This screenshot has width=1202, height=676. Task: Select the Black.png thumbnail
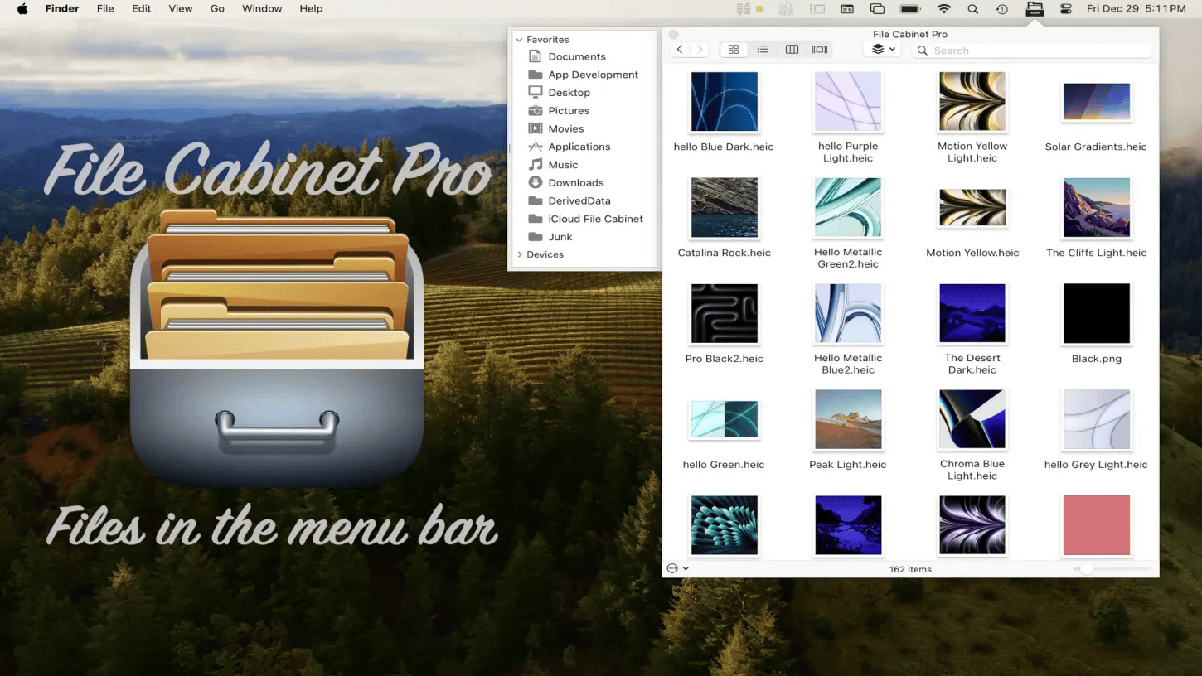tap(1097, 314)
